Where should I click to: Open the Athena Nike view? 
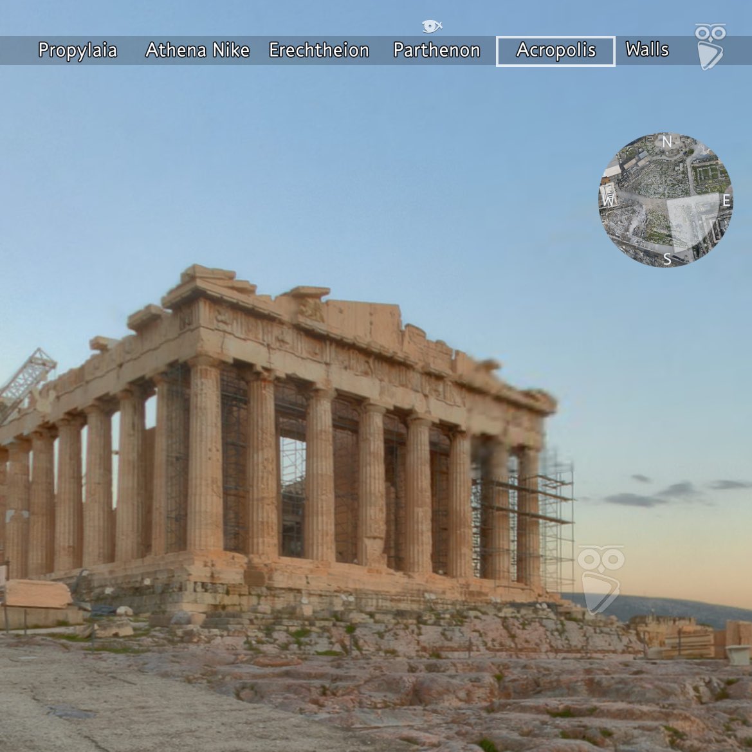point(199,50)
